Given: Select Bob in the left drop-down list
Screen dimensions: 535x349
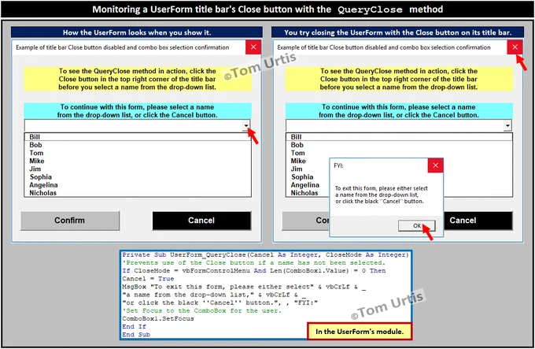Looking at the screenshot, I should coord(138,145).
